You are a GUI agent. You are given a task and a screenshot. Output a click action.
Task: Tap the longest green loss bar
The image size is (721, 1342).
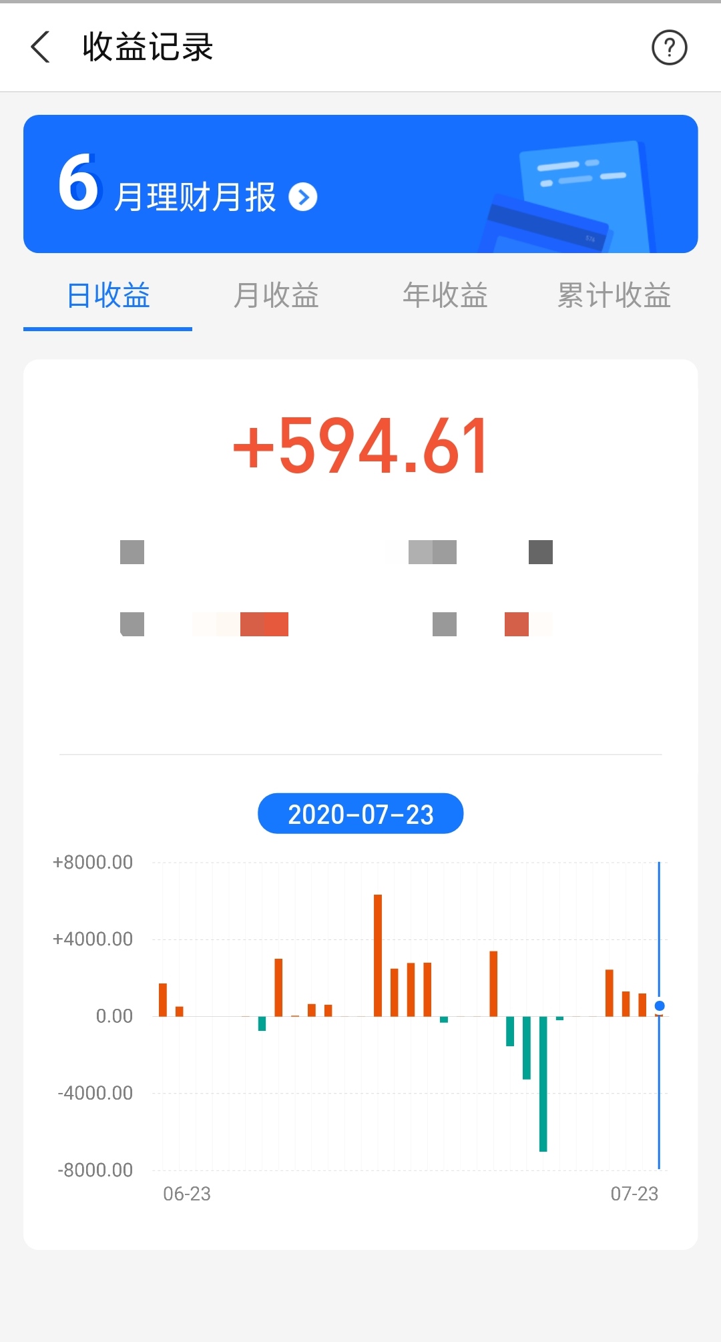pyautogui.click(x=543, y=1083)
